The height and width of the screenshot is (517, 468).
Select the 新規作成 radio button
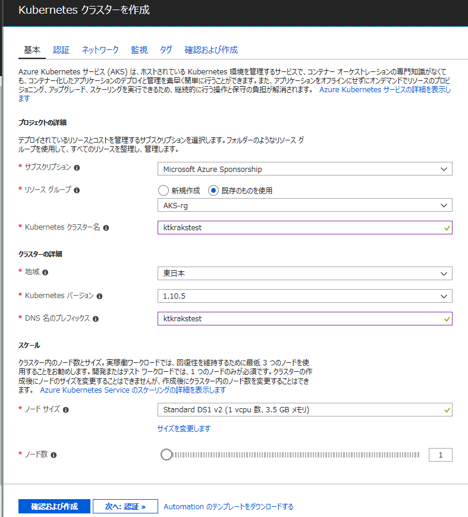[164, 190]
